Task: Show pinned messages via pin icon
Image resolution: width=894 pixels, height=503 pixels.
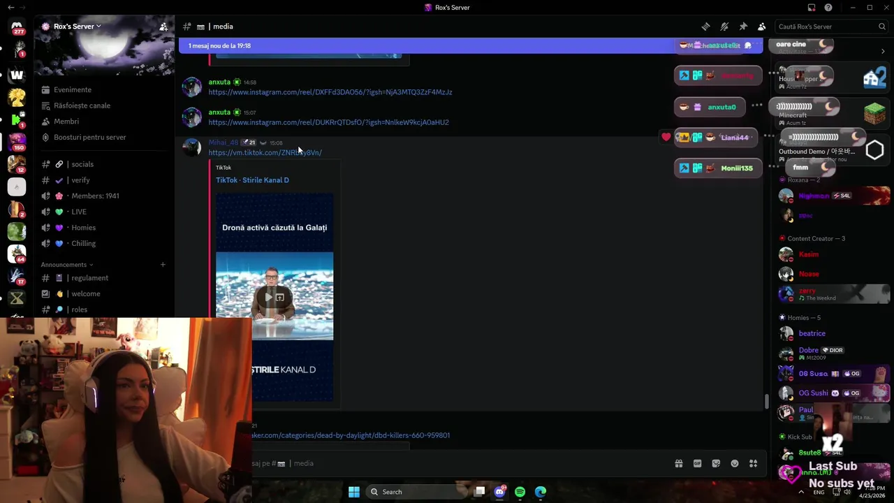Action: click(743, 27)
